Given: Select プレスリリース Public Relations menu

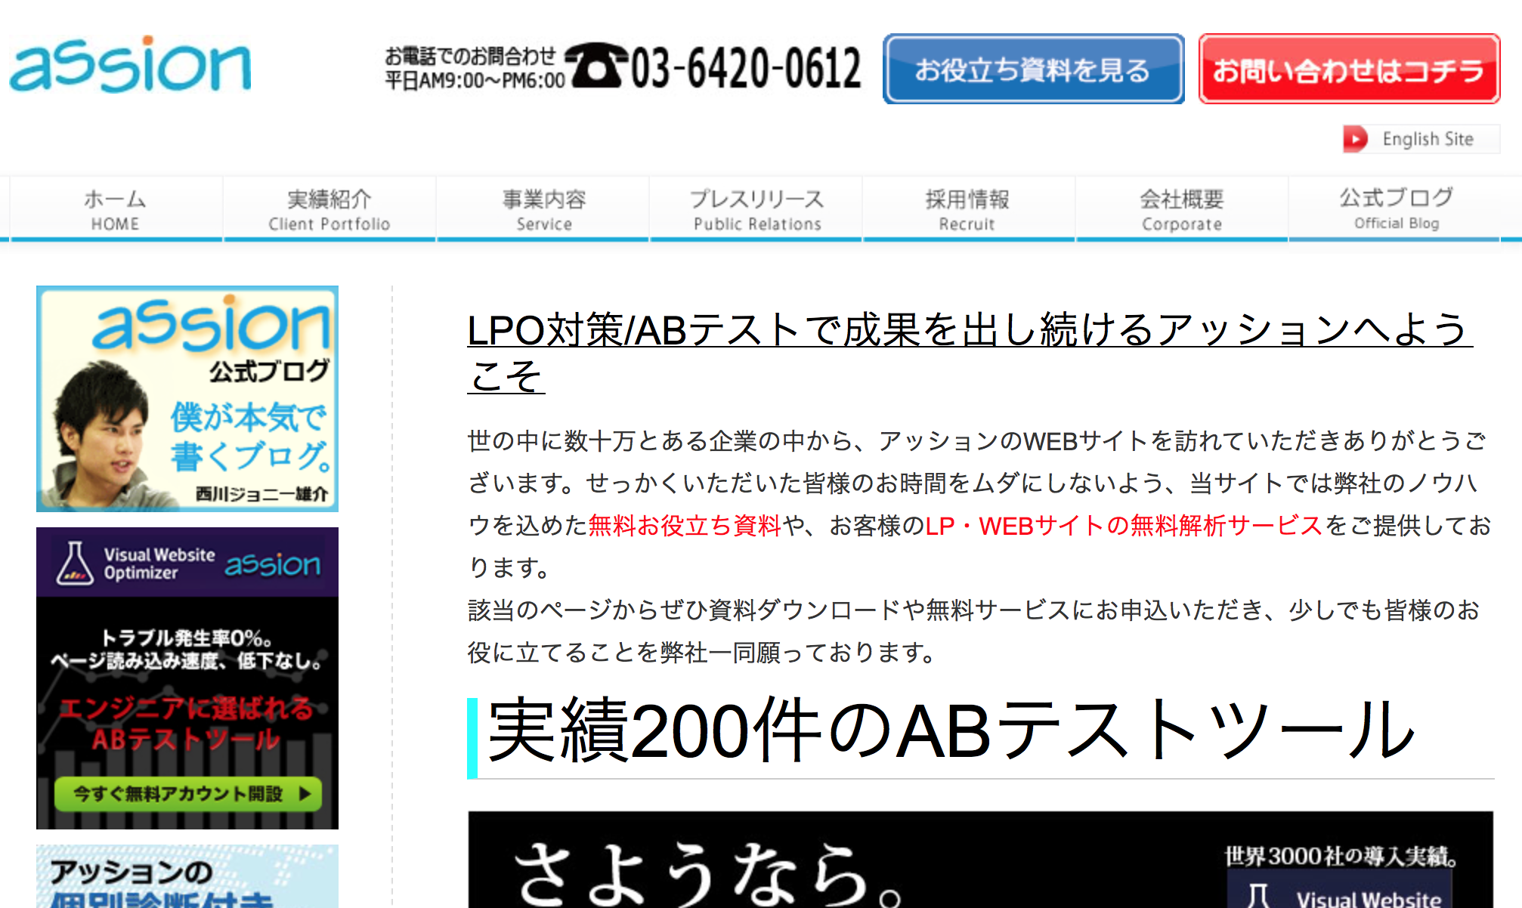Looking at the screenshot, I should pyautogui.click(x=756, y=209).
